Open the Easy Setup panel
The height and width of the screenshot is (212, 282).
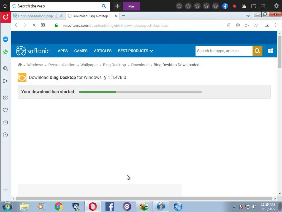276,25
